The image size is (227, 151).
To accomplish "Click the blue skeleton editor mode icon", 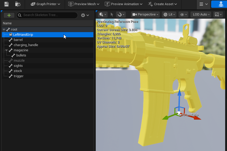I will coord(219,4).
